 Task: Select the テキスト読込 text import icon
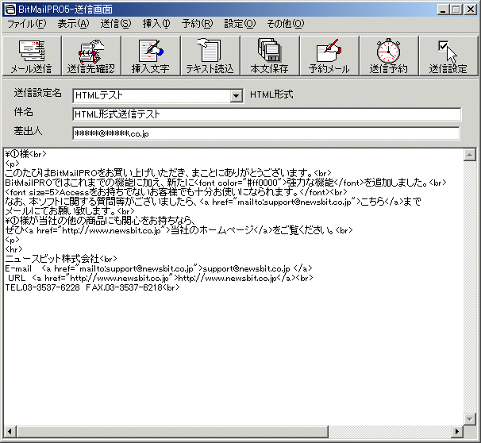(210, 56)
